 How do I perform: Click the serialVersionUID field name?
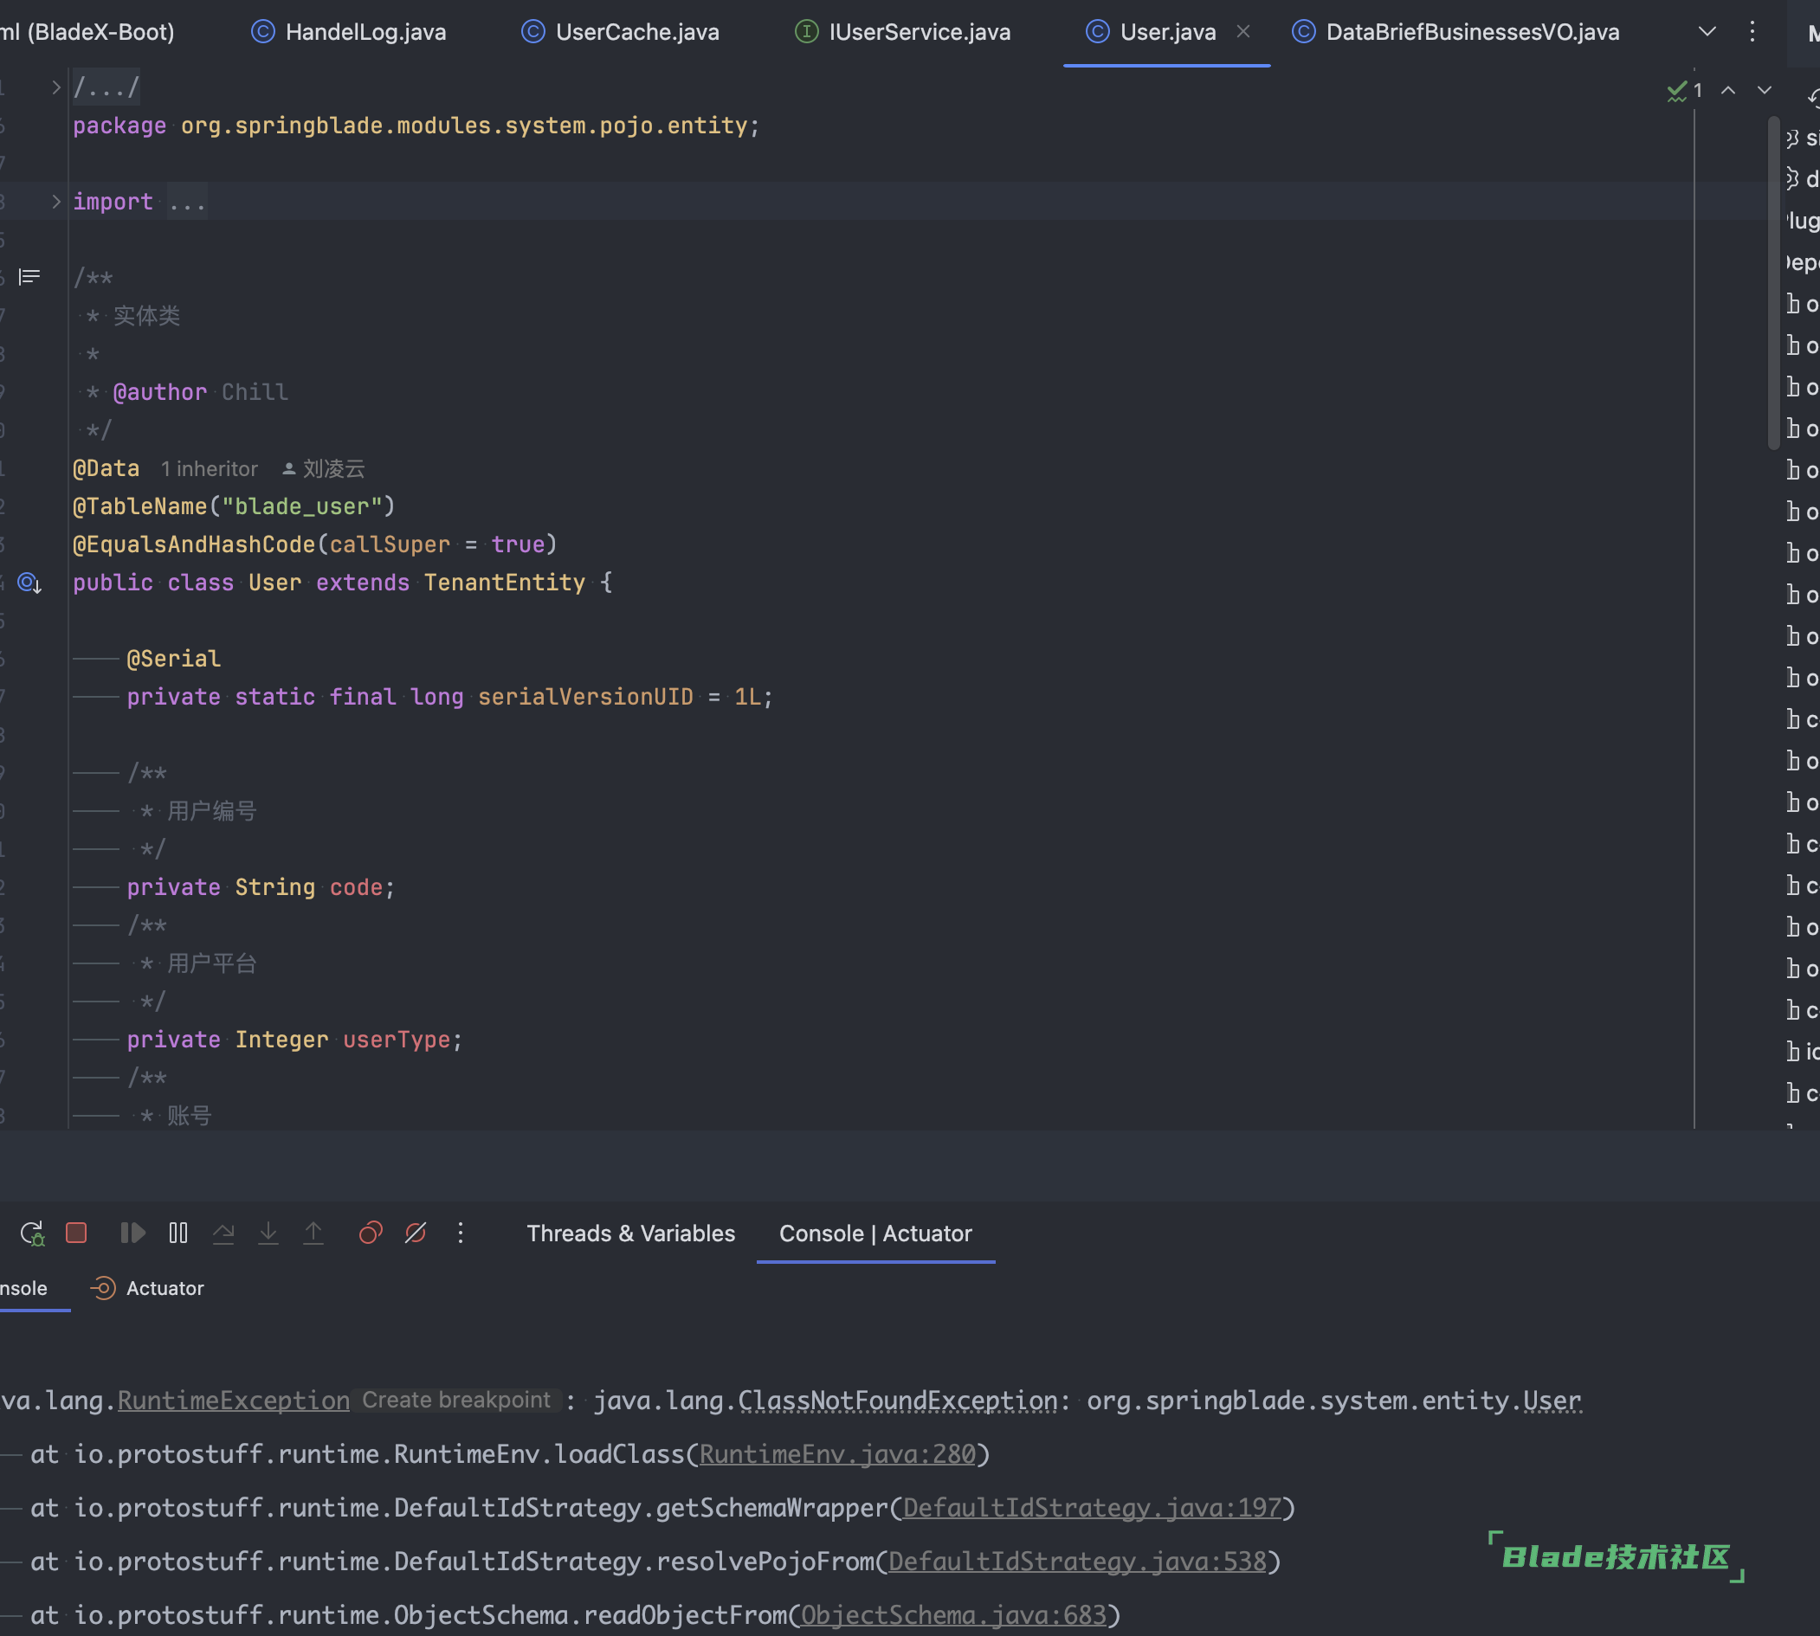pos(585,698)
